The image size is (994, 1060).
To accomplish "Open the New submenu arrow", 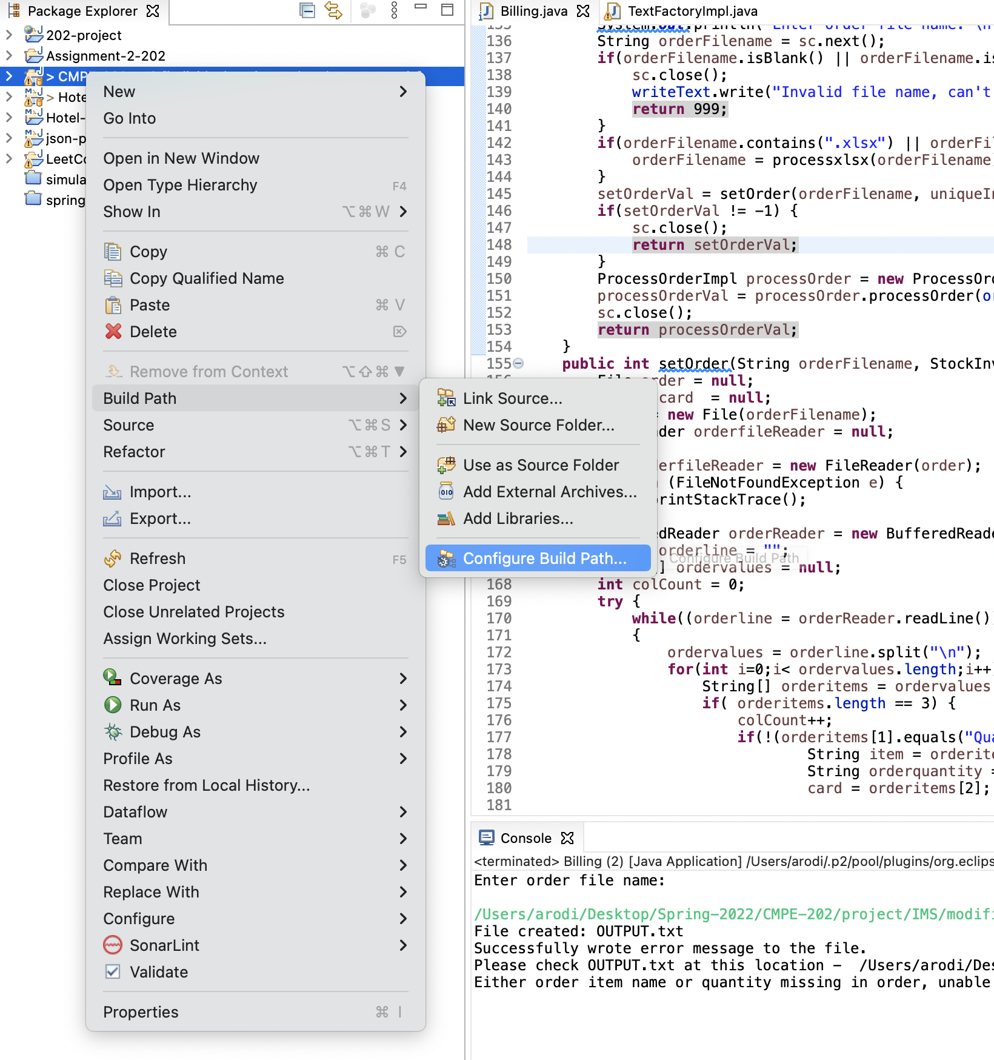I will 403,92.
